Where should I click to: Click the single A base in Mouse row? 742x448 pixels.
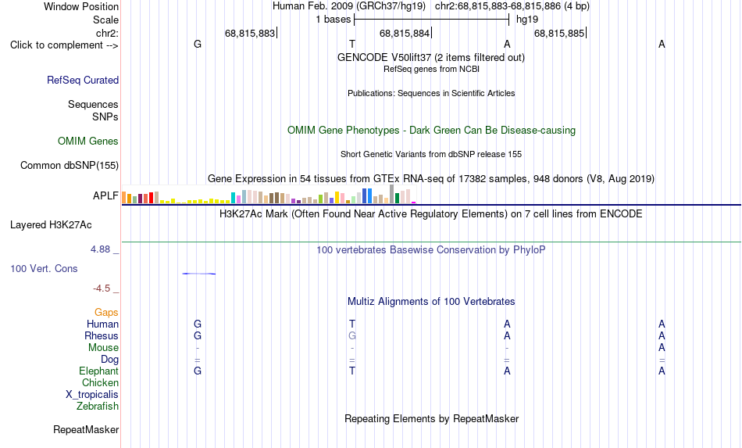[x=662, y=348]
